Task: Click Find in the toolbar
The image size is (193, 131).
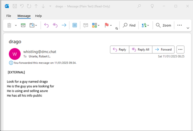Action: [x=129, y=25]
